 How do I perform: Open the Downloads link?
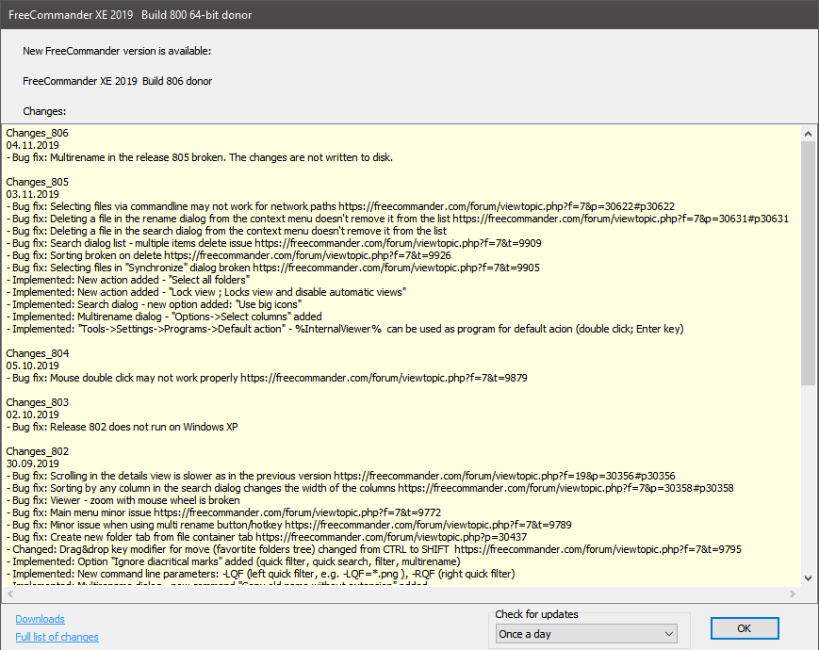click(x=40, y=619)
